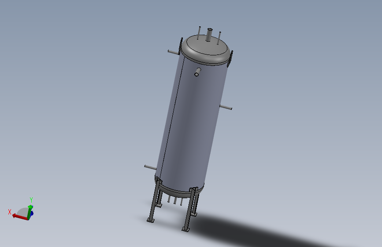
Task: Select the front-left support leg
Action: click(155, 200)
